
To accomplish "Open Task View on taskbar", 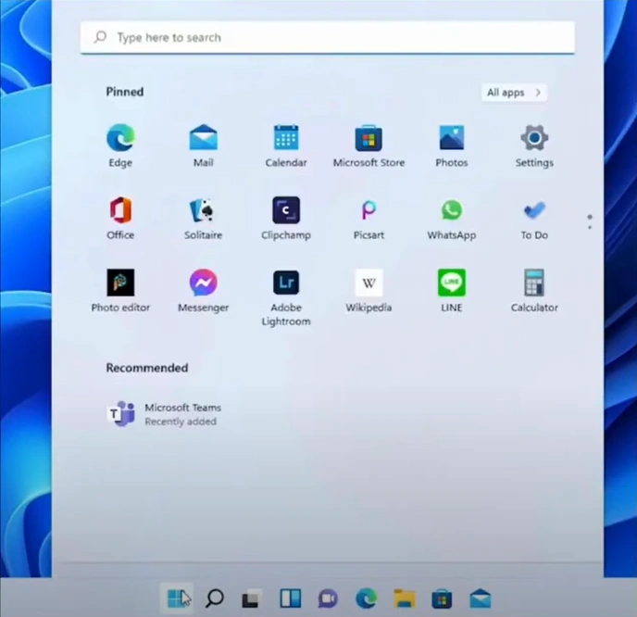I will (252, 598).
